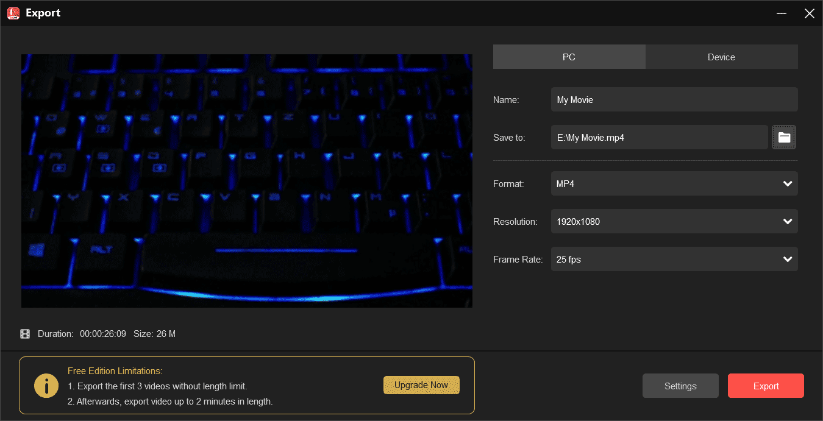Click the Export button
The width and height of the screenshot is (823, 421).
pos(766,386)
